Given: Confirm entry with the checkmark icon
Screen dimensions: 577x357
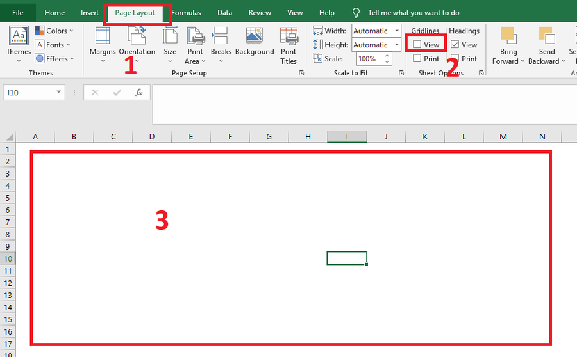Looking at the screenshot, I should click(x=117, y=93).
